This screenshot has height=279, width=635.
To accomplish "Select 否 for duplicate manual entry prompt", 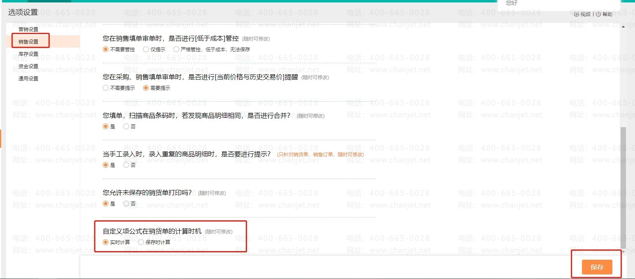I will (126, 165).
